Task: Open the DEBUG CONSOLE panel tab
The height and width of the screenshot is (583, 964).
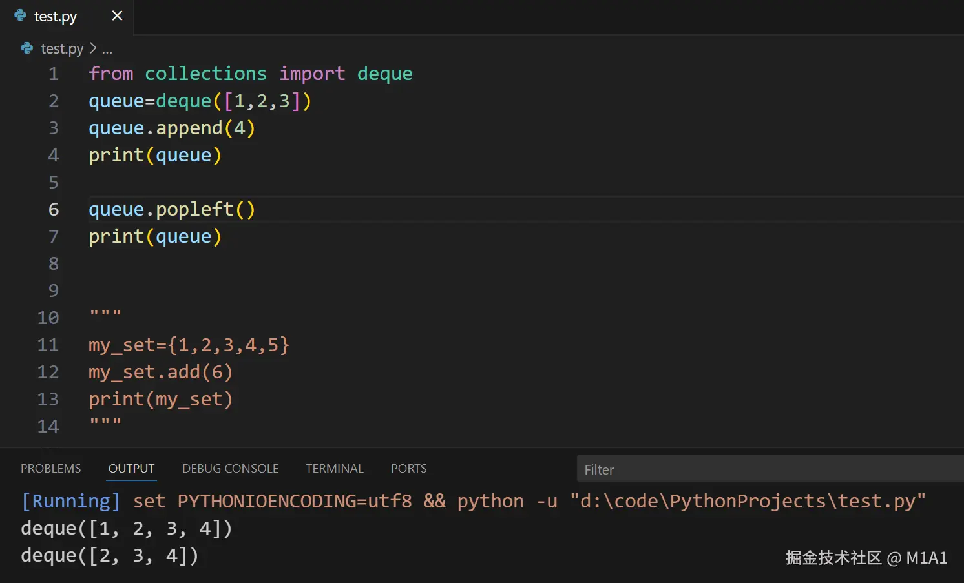Action: tap(231, 469)
